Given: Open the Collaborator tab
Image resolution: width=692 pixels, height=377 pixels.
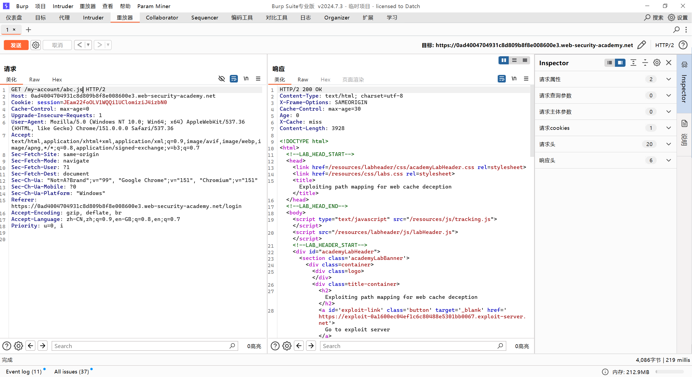Looking at the screenshot, I should pos(162,18).
